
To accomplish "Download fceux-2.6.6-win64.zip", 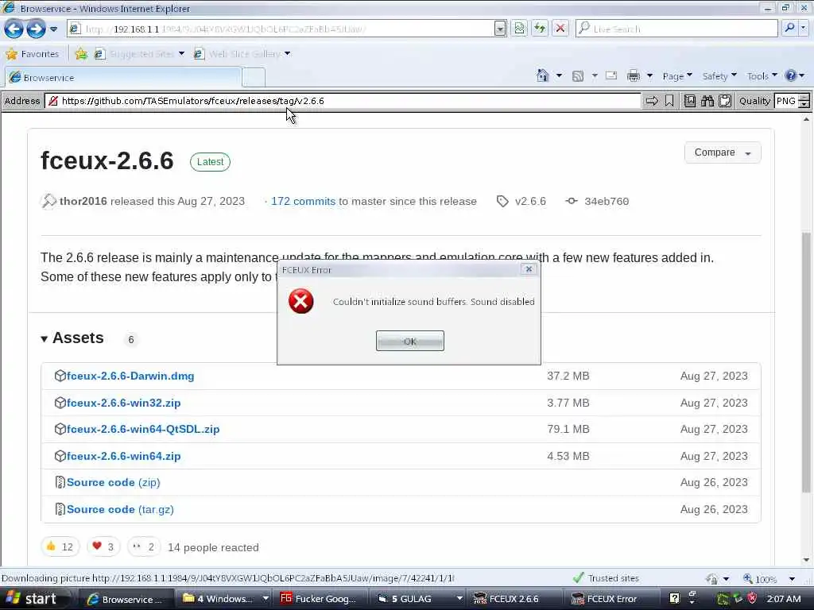I will point(123,457).
